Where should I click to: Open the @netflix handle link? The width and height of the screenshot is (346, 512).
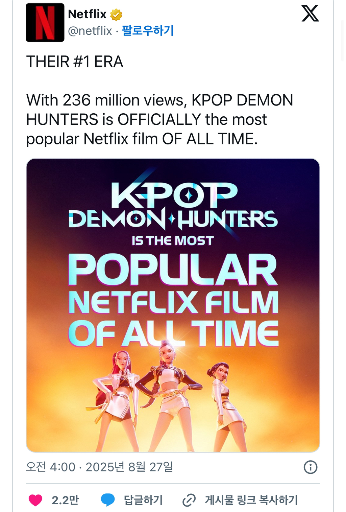(x=90, y=31)
